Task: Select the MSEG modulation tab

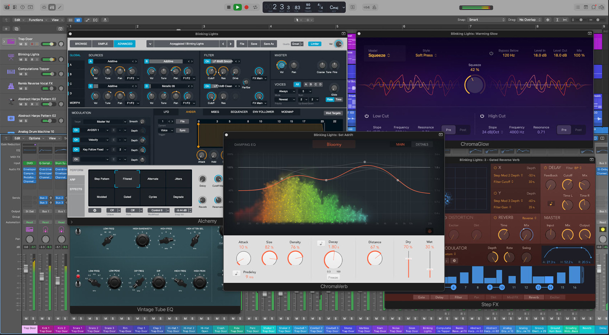Action: pyautogui.click(x=215, y=112)
